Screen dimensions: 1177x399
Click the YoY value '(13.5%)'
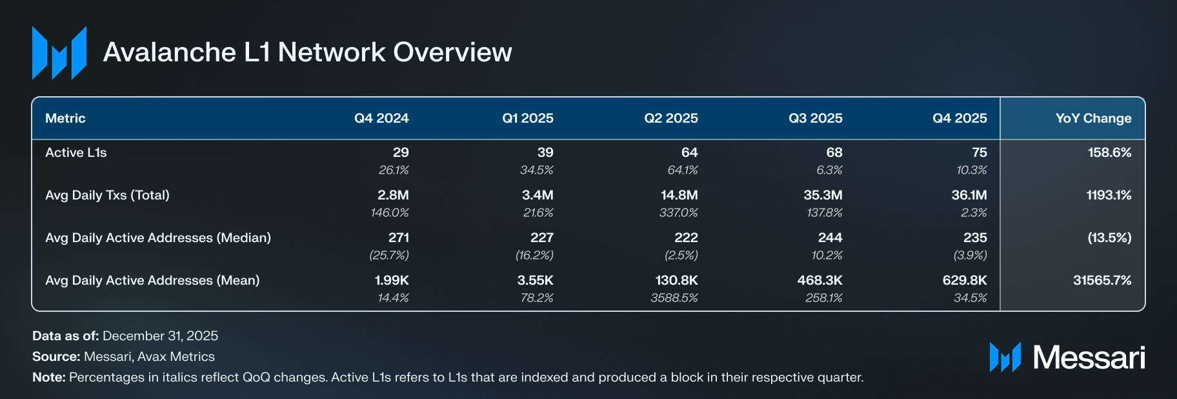pos(1109,238)
